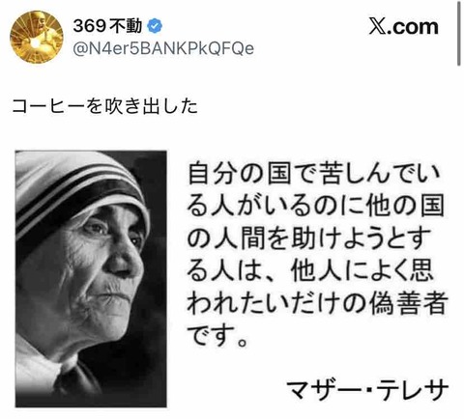Click the quote line る人は、他人によく思
Image resolution: width=464 pixels, height=419 pixels.
(309, 270)
